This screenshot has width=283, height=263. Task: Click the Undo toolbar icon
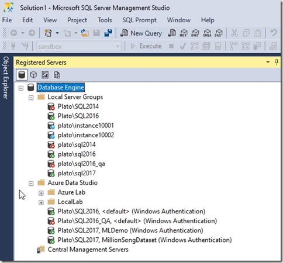(274, 33)
